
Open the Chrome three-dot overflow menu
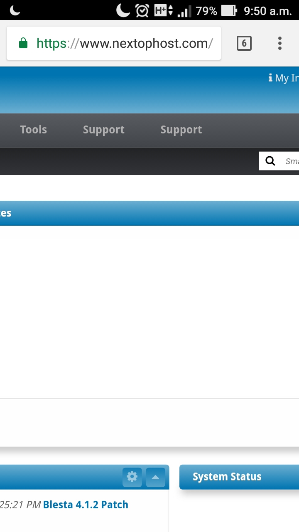pos(279,43)
